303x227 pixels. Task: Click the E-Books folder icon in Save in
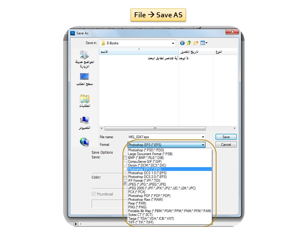pos(103,43)
